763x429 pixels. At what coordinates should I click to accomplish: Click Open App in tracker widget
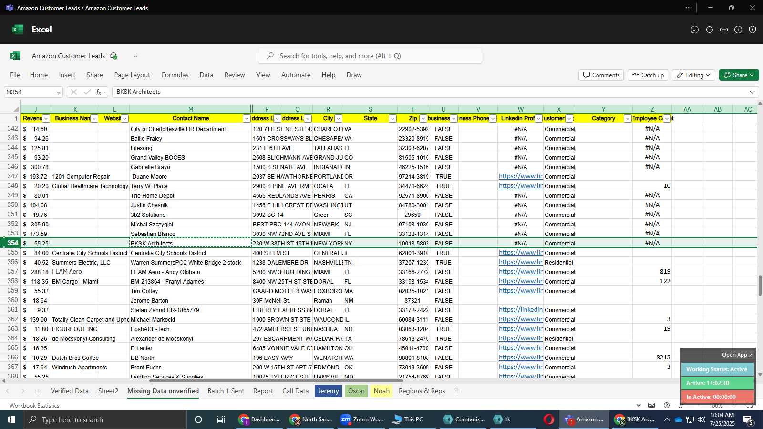pos(737,355)
